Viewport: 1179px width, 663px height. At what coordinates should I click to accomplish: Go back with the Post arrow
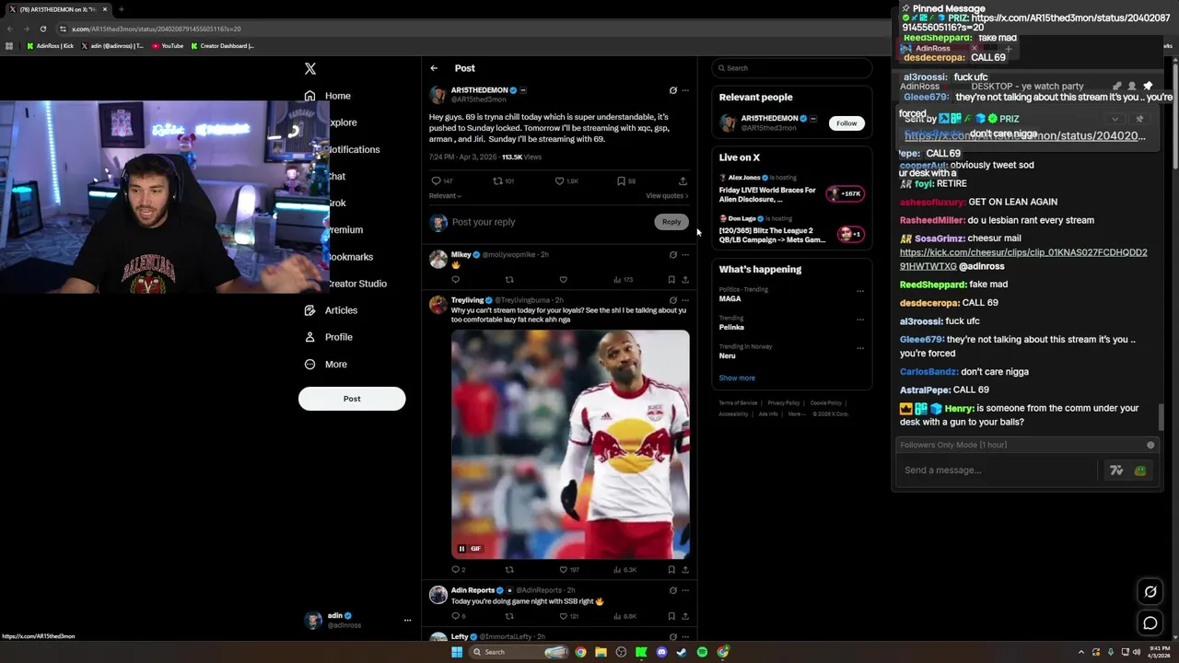point(434,68)
